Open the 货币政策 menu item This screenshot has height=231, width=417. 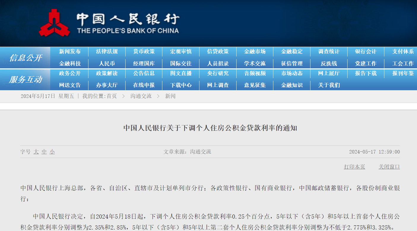(x=144, y=51)
